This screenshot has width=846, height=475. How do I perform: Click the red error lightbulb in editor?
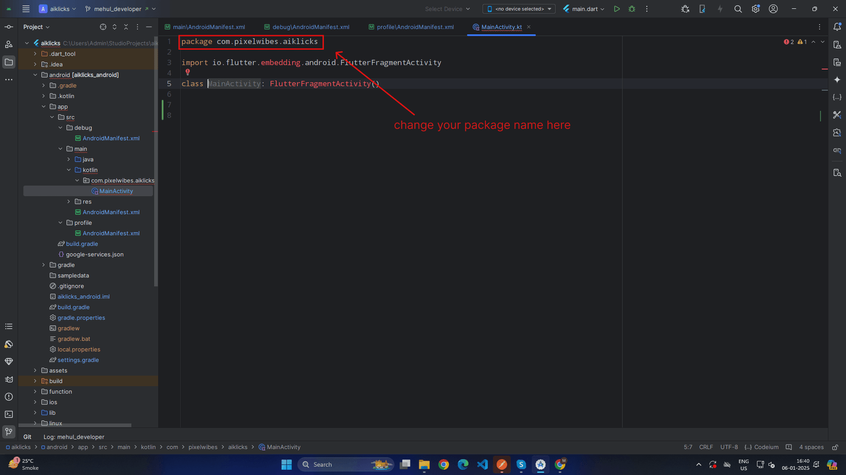point(188,72)
